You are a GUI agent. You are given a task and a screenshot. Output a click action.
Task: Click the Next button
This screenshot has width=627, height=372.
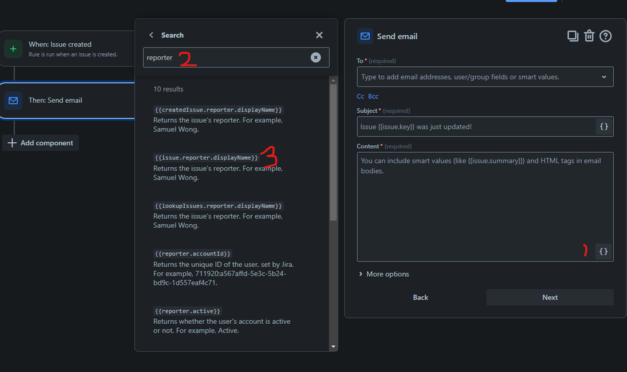coord(550,297)
